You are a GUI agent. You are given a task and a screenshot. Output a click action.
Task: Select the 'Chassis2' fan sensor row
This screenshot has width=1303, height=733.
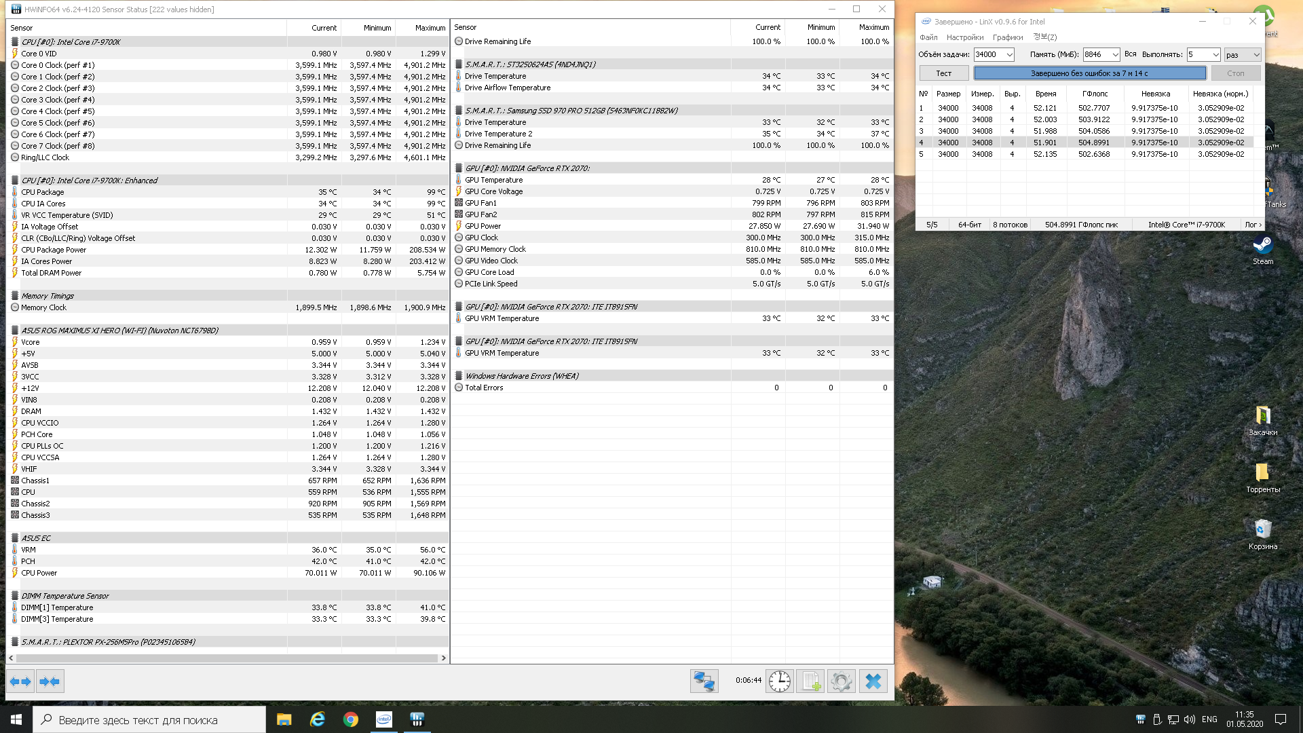click(228, 504)
